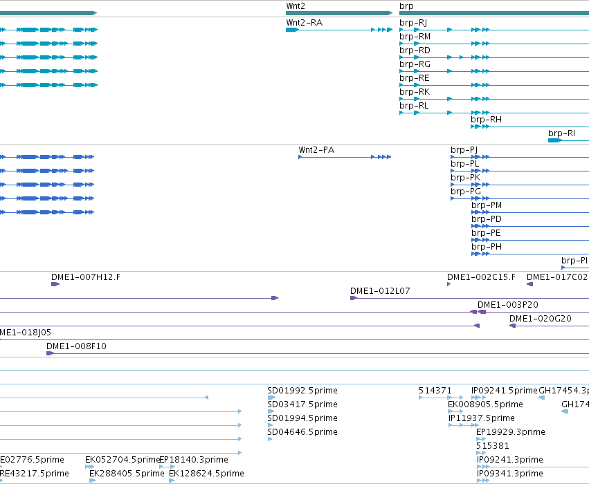
Task: Select the RE43217.5prime EST label
Action: (x=34, y=474)
